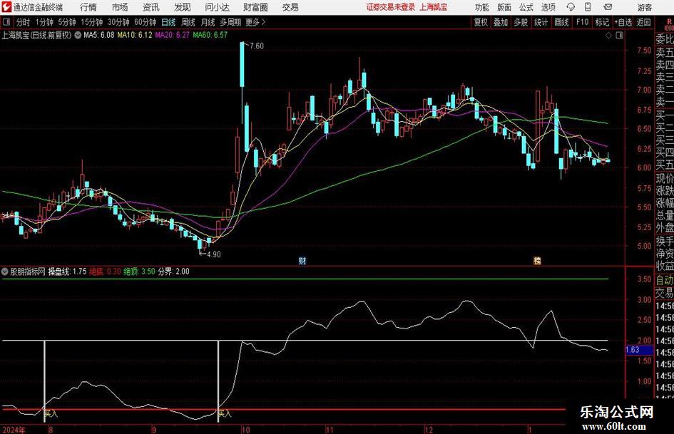
Task: Click the second 买入 signal near October
Action: (x=225, y=414)
